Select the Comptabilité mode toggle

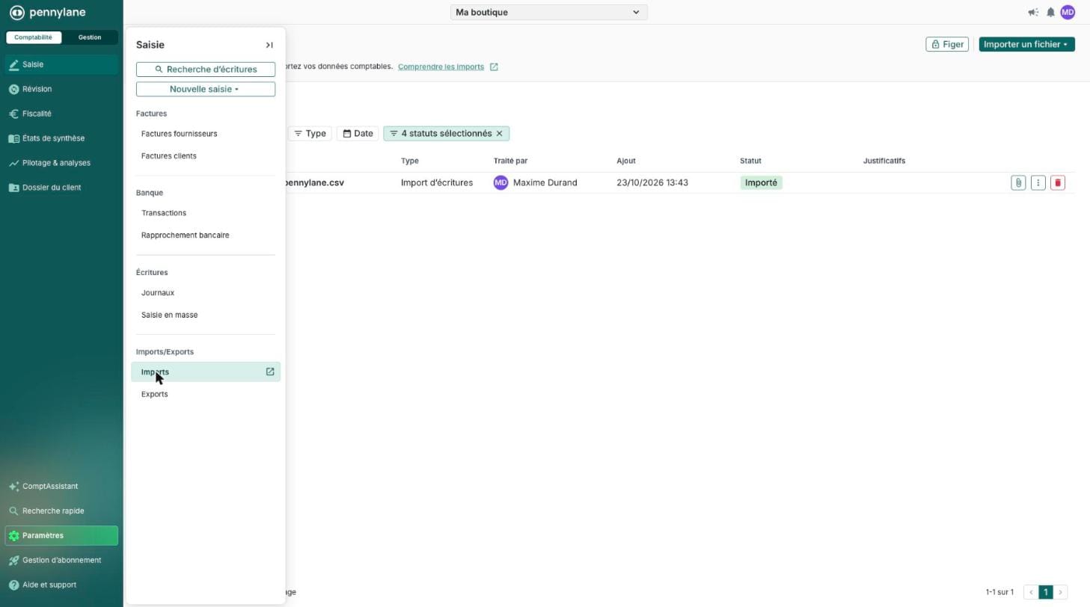pyautogui.click(x=33, y=37)
